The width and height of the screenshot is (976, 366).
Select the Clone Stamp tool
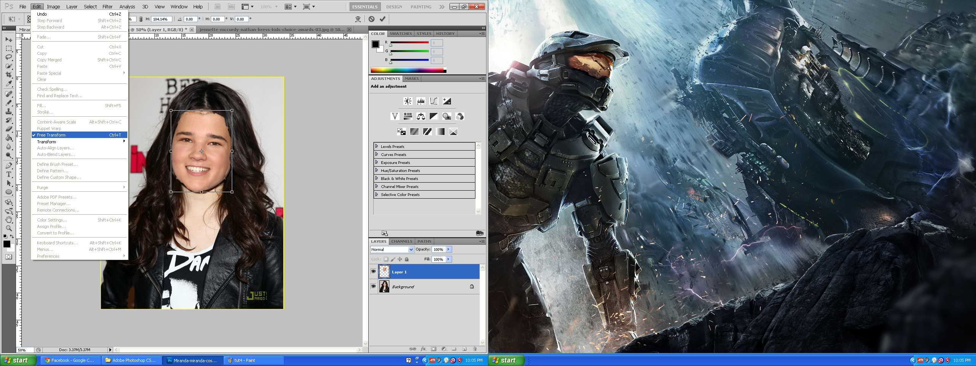coord(9,111)
